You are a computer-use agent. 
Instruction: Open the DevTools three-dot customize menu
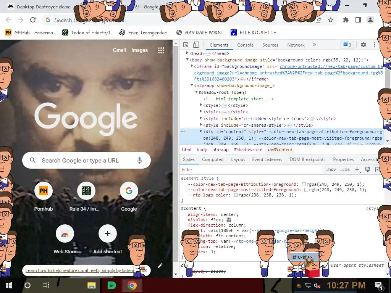pos(374,45)
